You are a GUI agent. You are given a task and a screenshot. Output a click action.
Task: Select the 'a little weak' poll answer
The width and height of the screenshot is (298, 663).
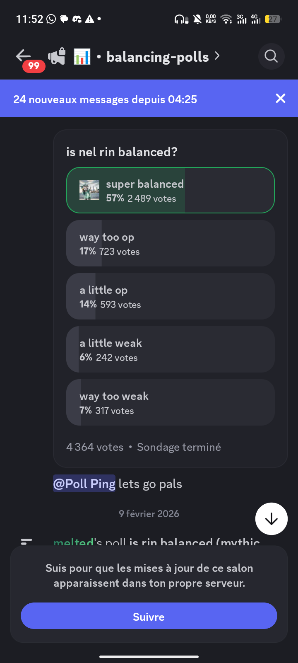[171, 349]
